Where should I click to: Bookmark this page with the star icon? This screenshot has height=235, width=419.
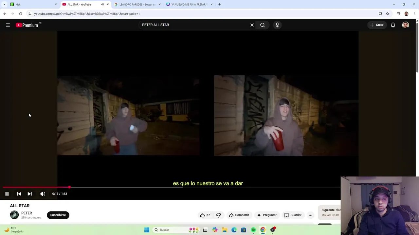(x=388, y=14)
